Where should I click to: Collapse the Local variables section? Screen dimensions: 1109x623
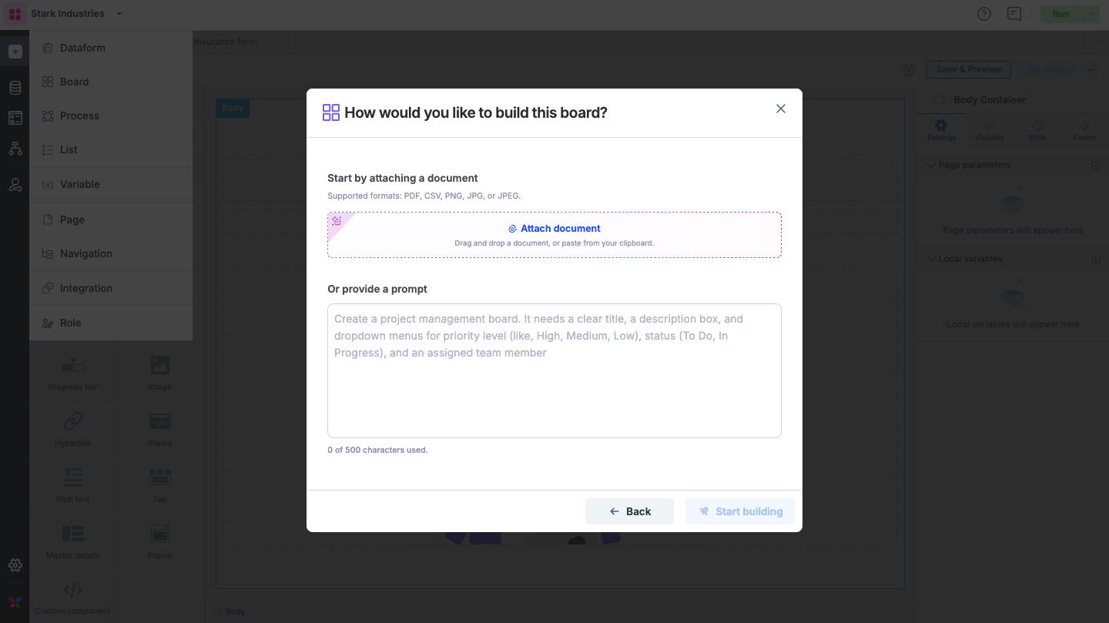point(930,260)
